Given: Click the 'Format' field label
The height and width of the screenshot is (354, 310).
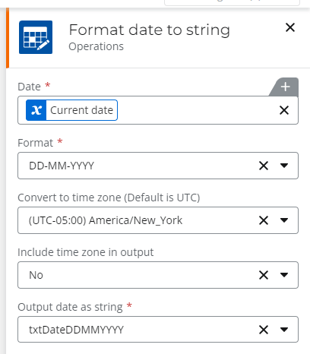Looking at the screenshot, I should 36,143.
